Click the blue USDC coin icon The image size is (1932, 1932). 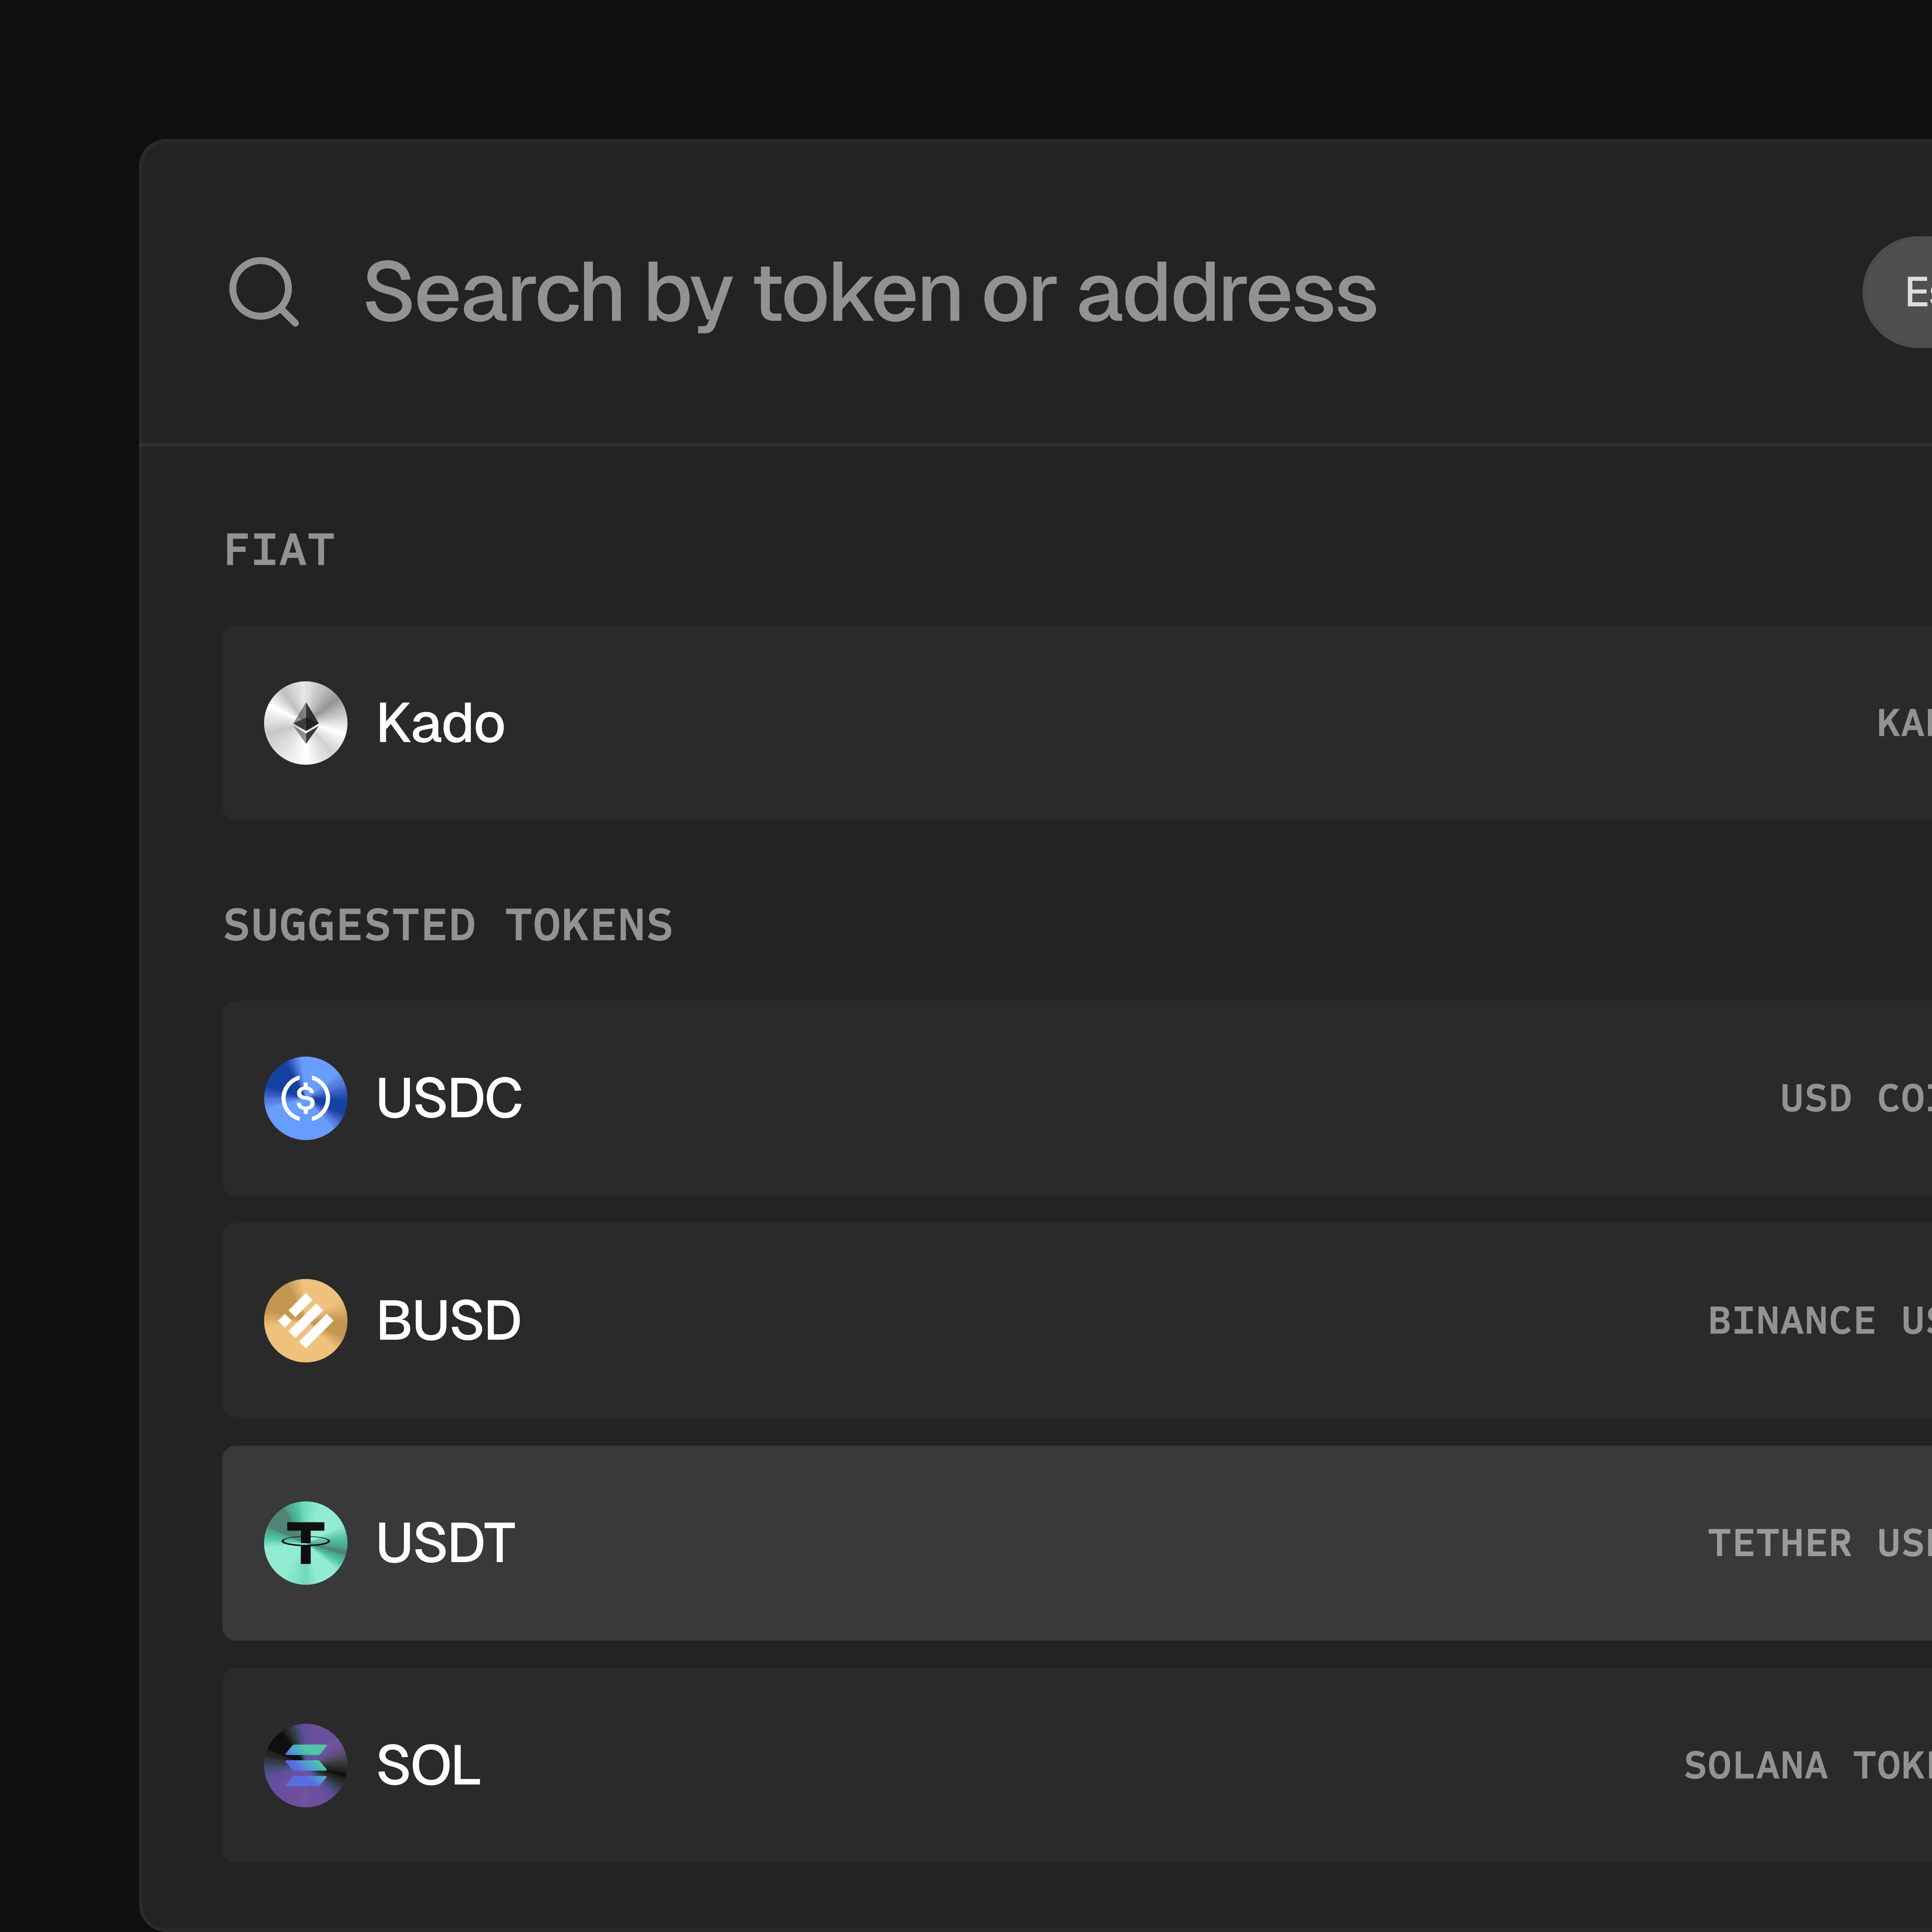tap(306, 1098)
